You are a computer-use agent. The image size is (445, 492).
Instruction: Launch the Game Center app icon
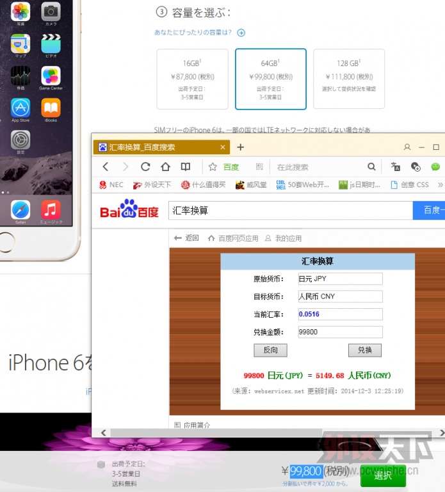[x=51, y=76]
